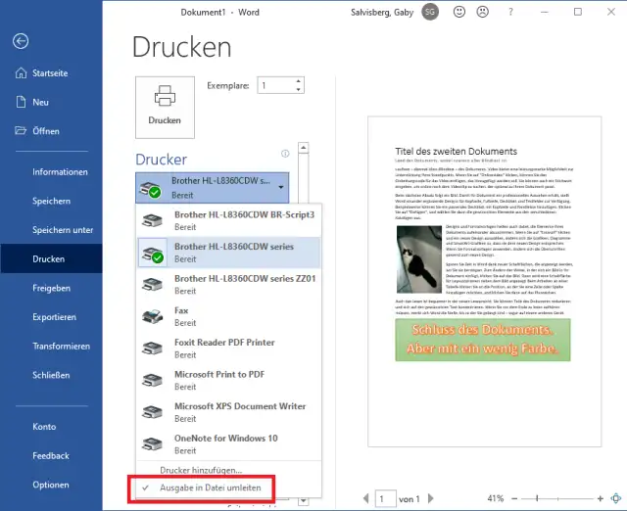Click the SG account avatar

click(431, 12)
